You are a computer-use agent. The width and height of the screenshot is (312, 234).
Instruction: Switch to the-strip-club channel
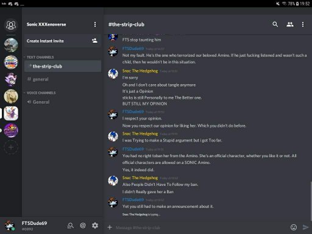63,66
